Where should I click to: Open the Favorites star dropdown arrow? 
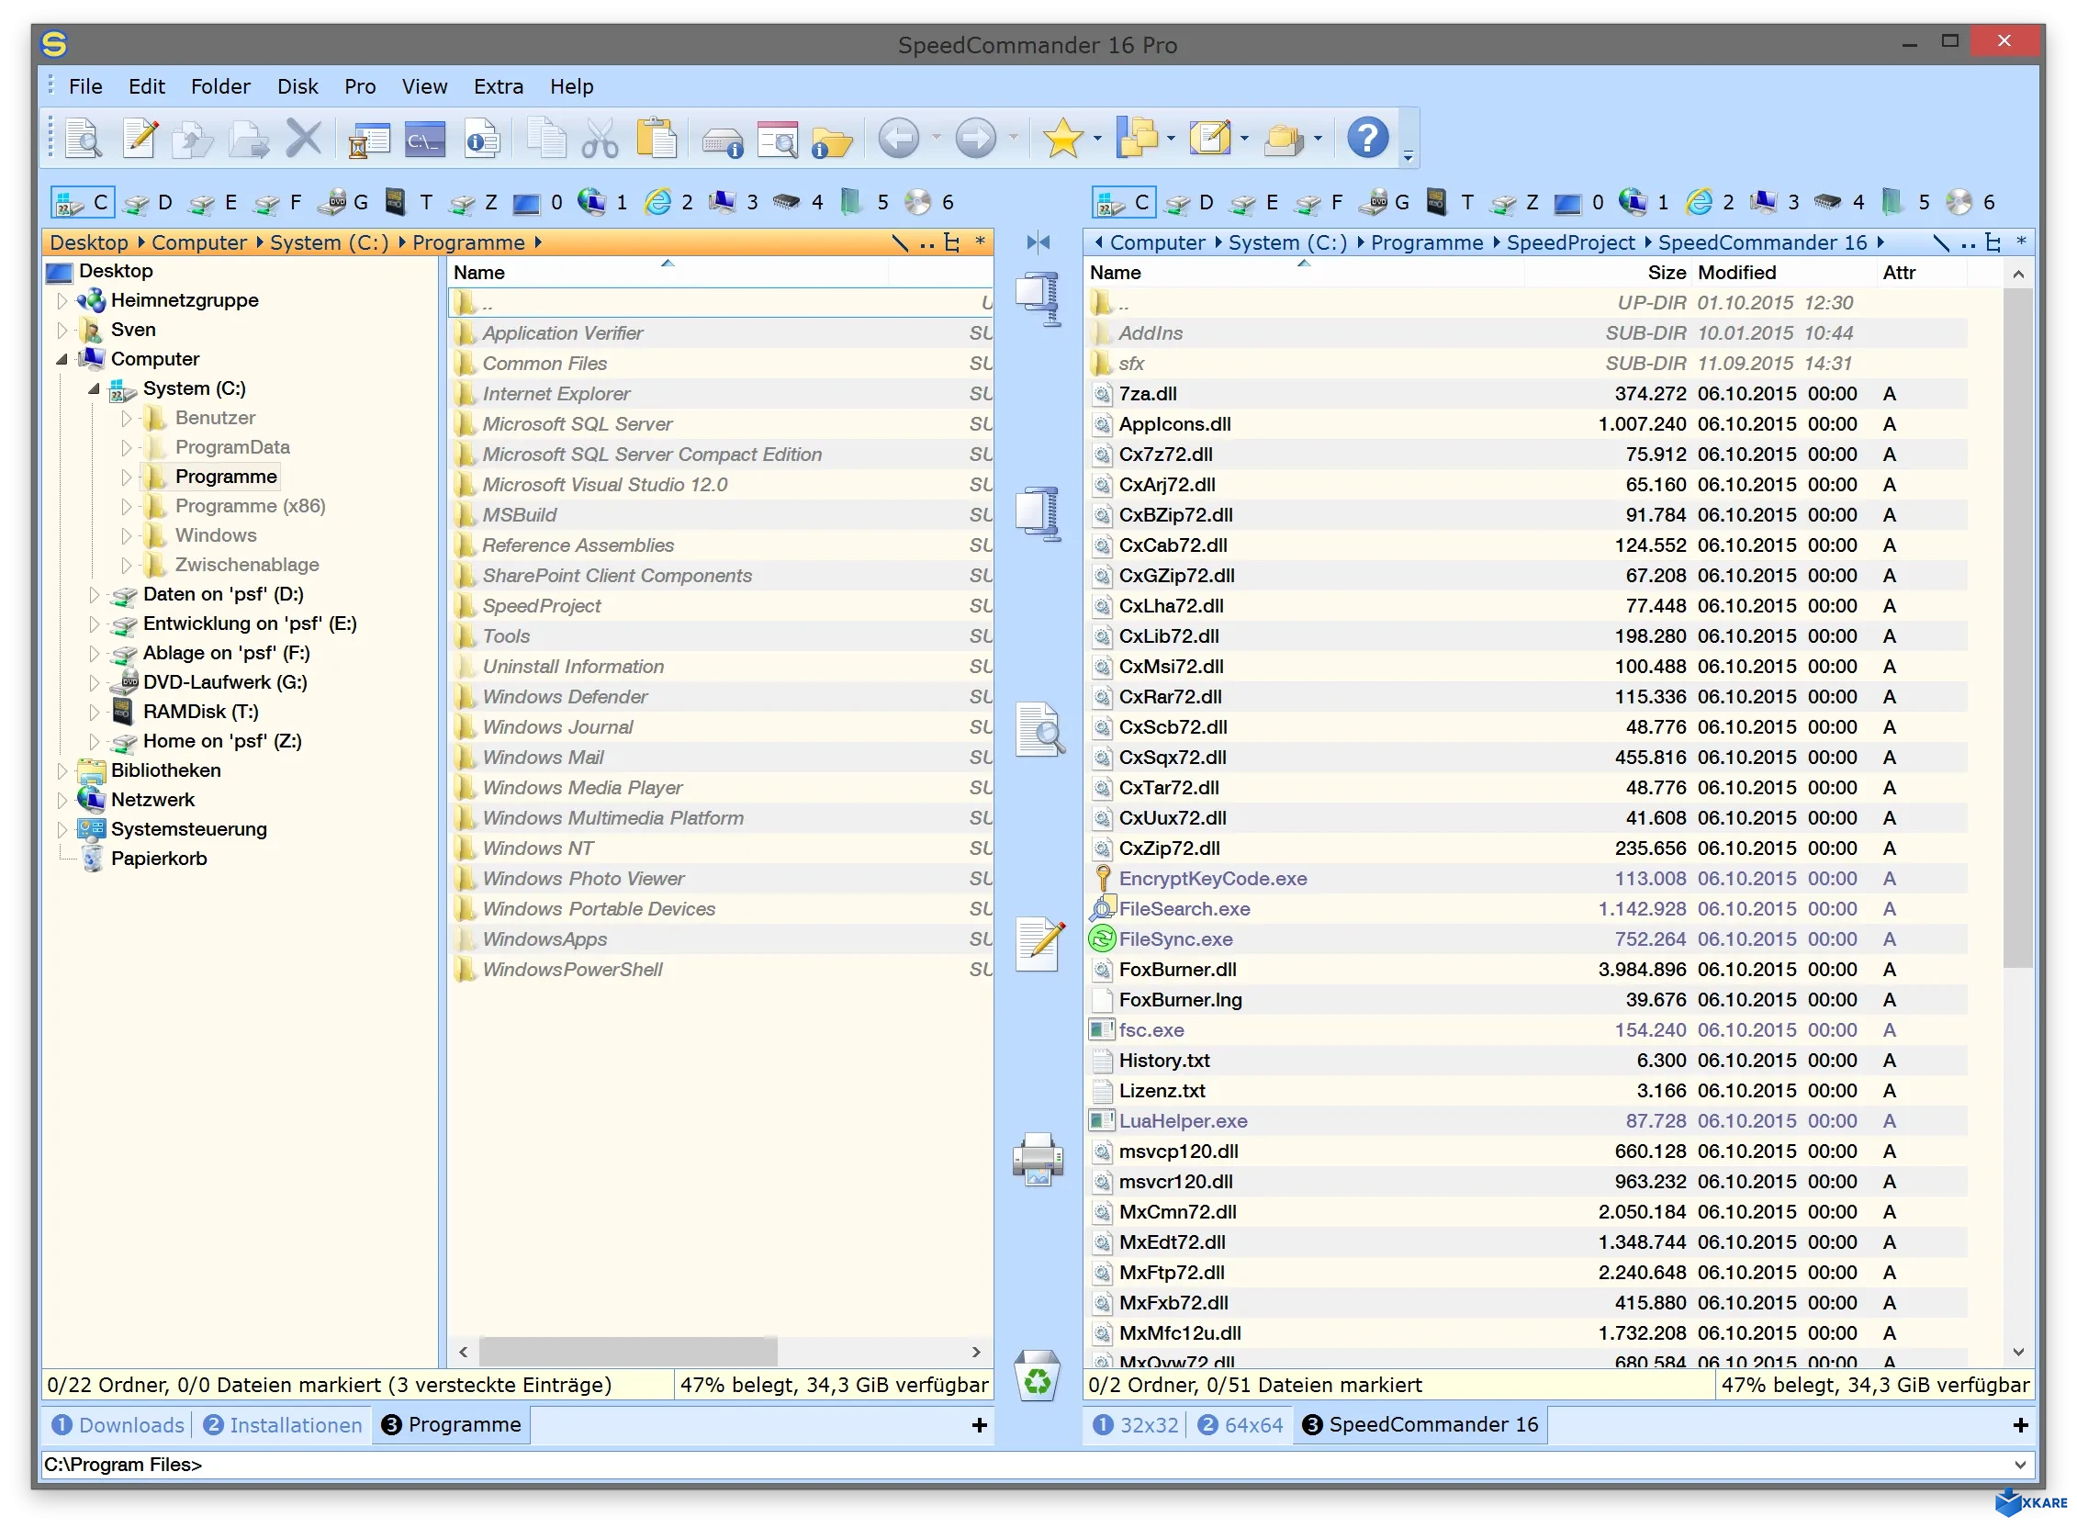point(1097,139)
